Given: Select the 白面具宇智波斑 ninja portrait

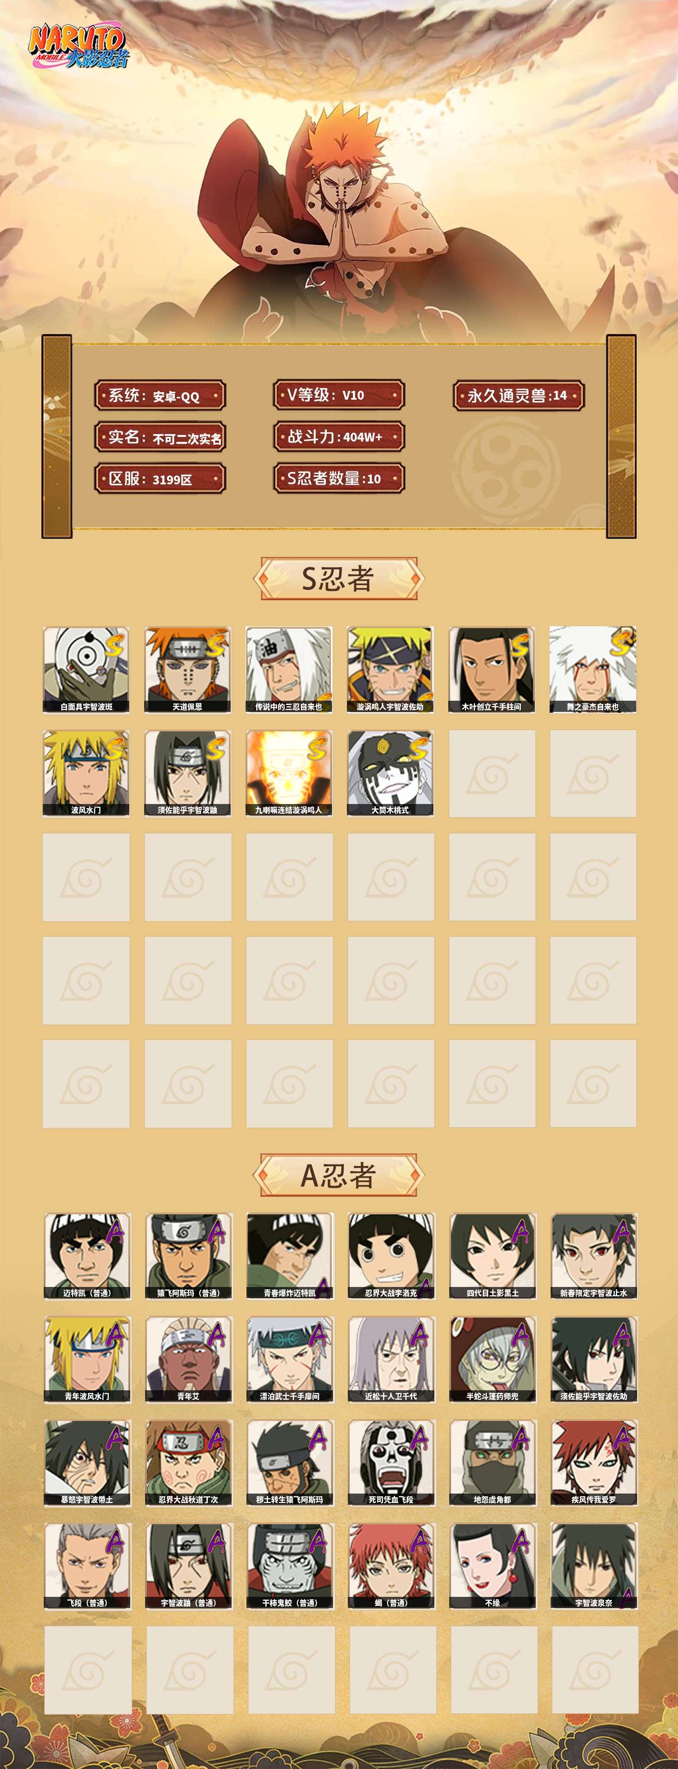Looking at the screenshot, I should coord(86,670).
